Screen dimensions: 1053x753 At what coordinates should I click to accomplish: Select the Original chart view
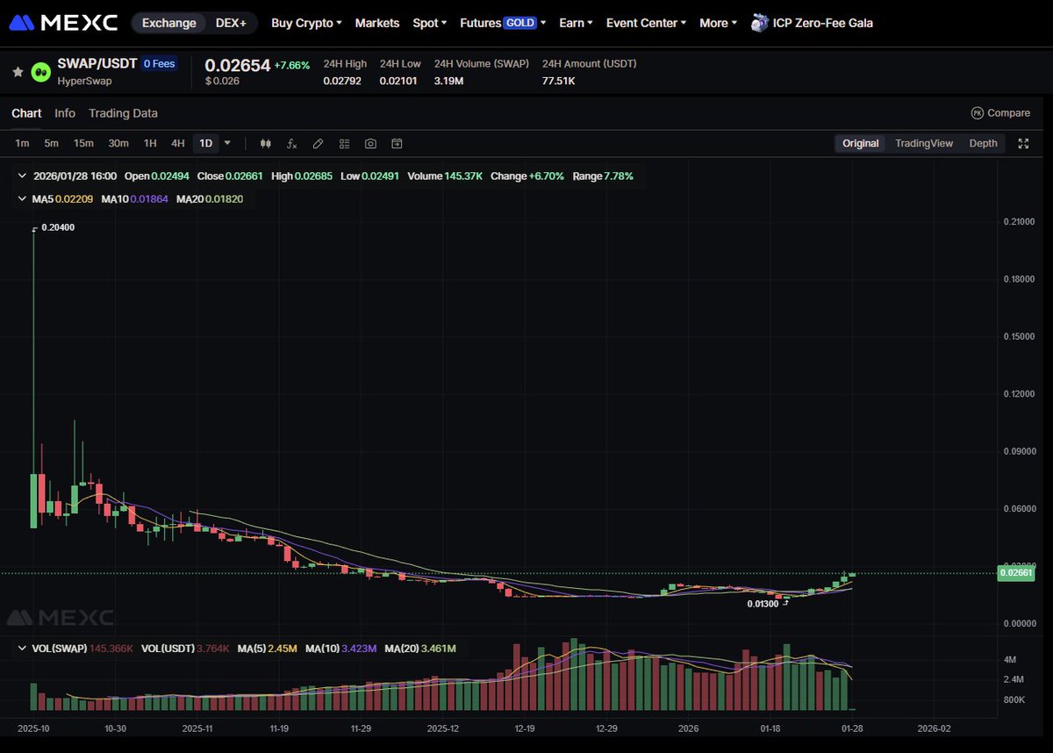(x=860, y=143)
